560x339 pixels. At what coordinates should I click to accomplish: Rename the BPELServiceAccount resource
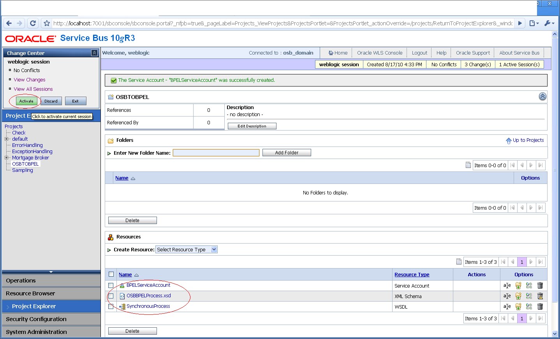point(507,286)
